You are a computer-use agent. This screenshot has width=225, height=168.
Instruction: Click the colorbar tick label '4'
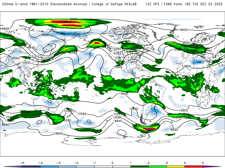point(185,163)
